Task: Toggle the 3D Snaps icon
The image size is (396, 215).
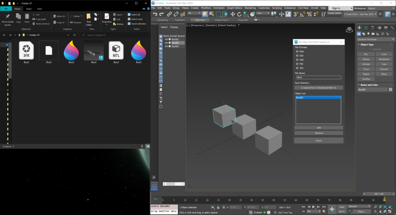Action: click(x=296, y=14)
